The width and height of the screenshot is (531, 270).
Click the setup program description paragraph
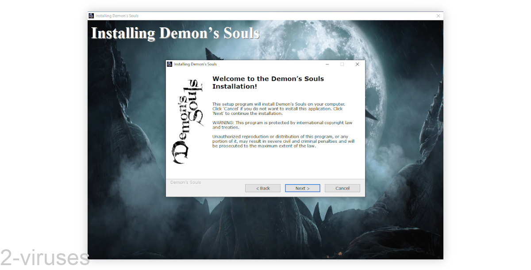point(279,109)
